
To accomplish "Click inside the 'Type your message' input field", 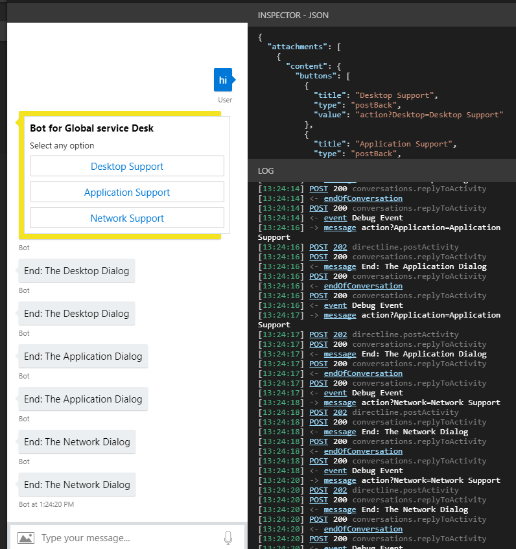I will click(x=117, y=537).
